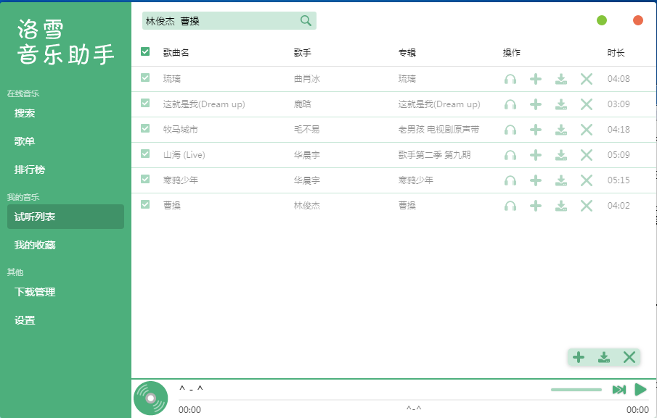Download the song 琉璃
657x418 pixels.
(561, 79)
